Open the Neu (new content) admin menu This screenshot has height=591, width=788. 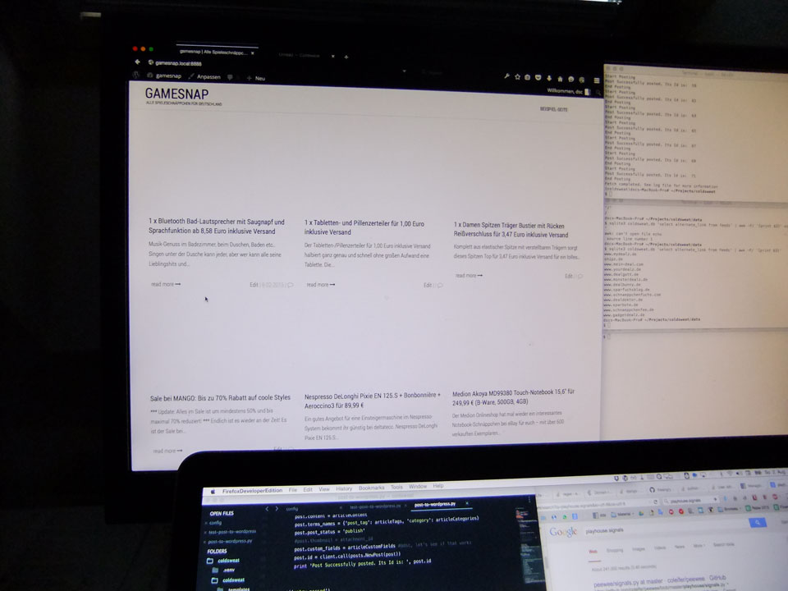(255, 78)
